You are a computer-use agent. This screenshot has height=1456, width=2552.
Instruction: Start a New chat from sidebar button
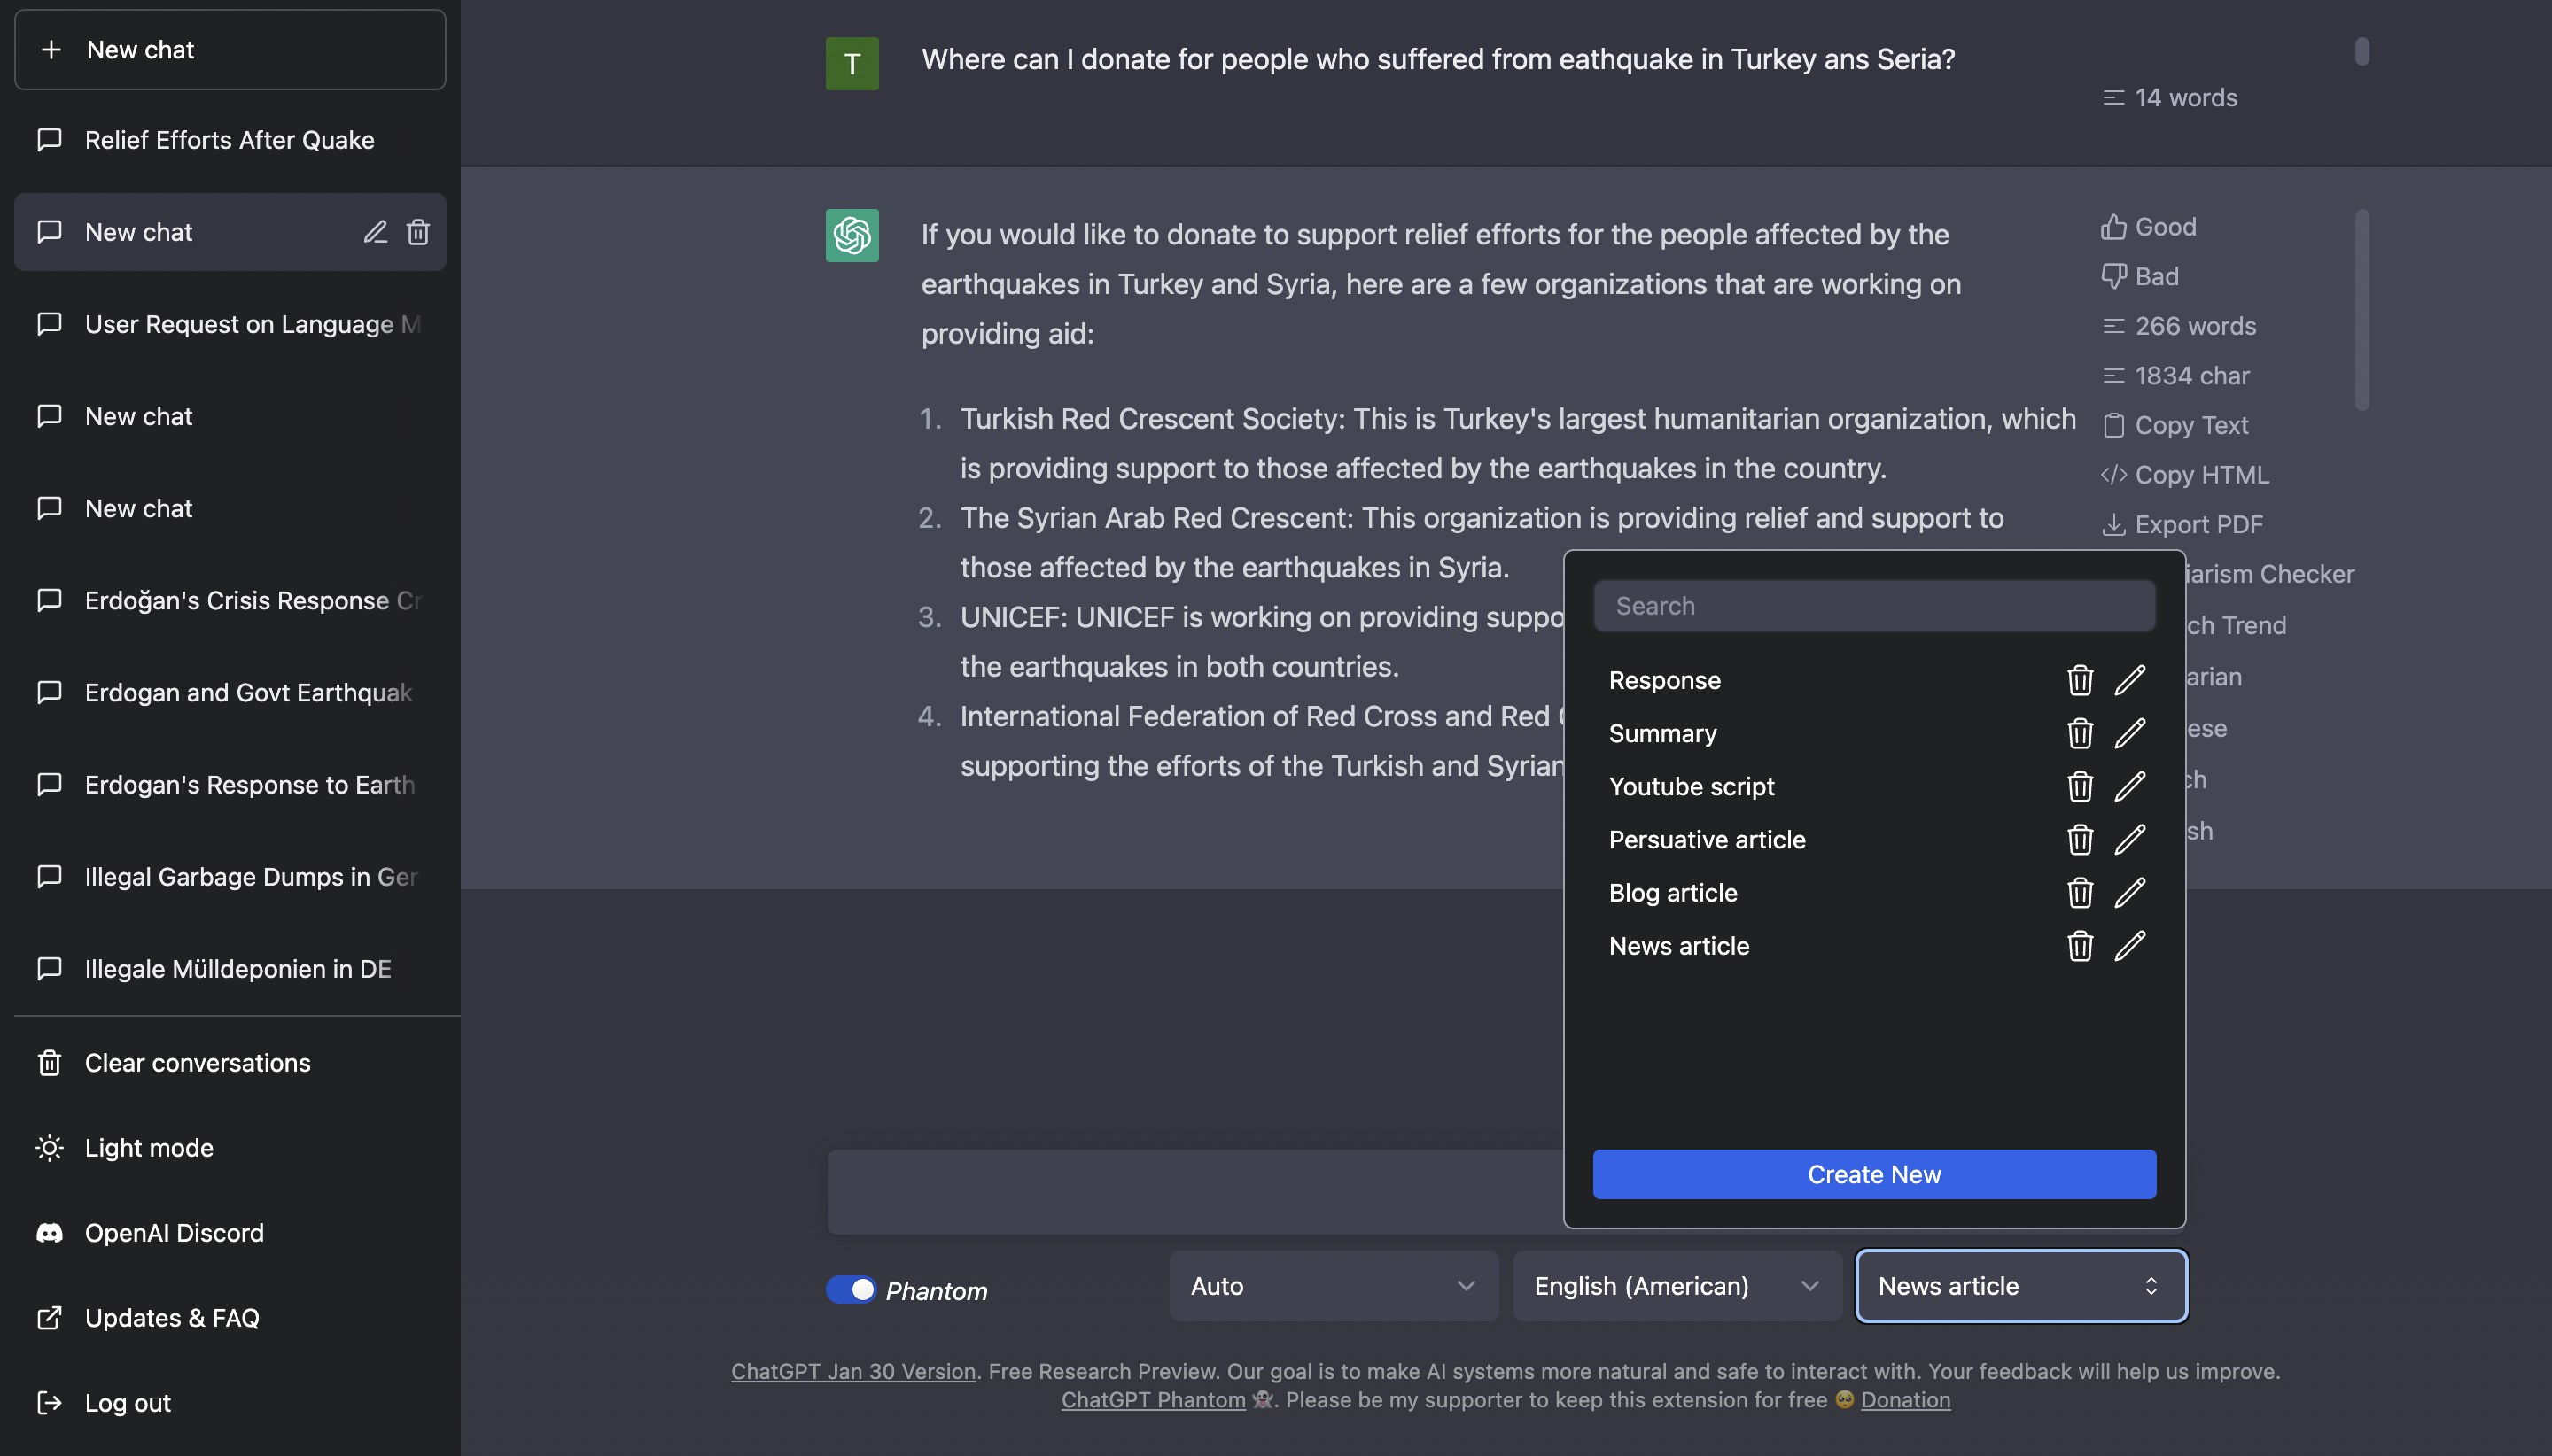[x=230, y=49]
